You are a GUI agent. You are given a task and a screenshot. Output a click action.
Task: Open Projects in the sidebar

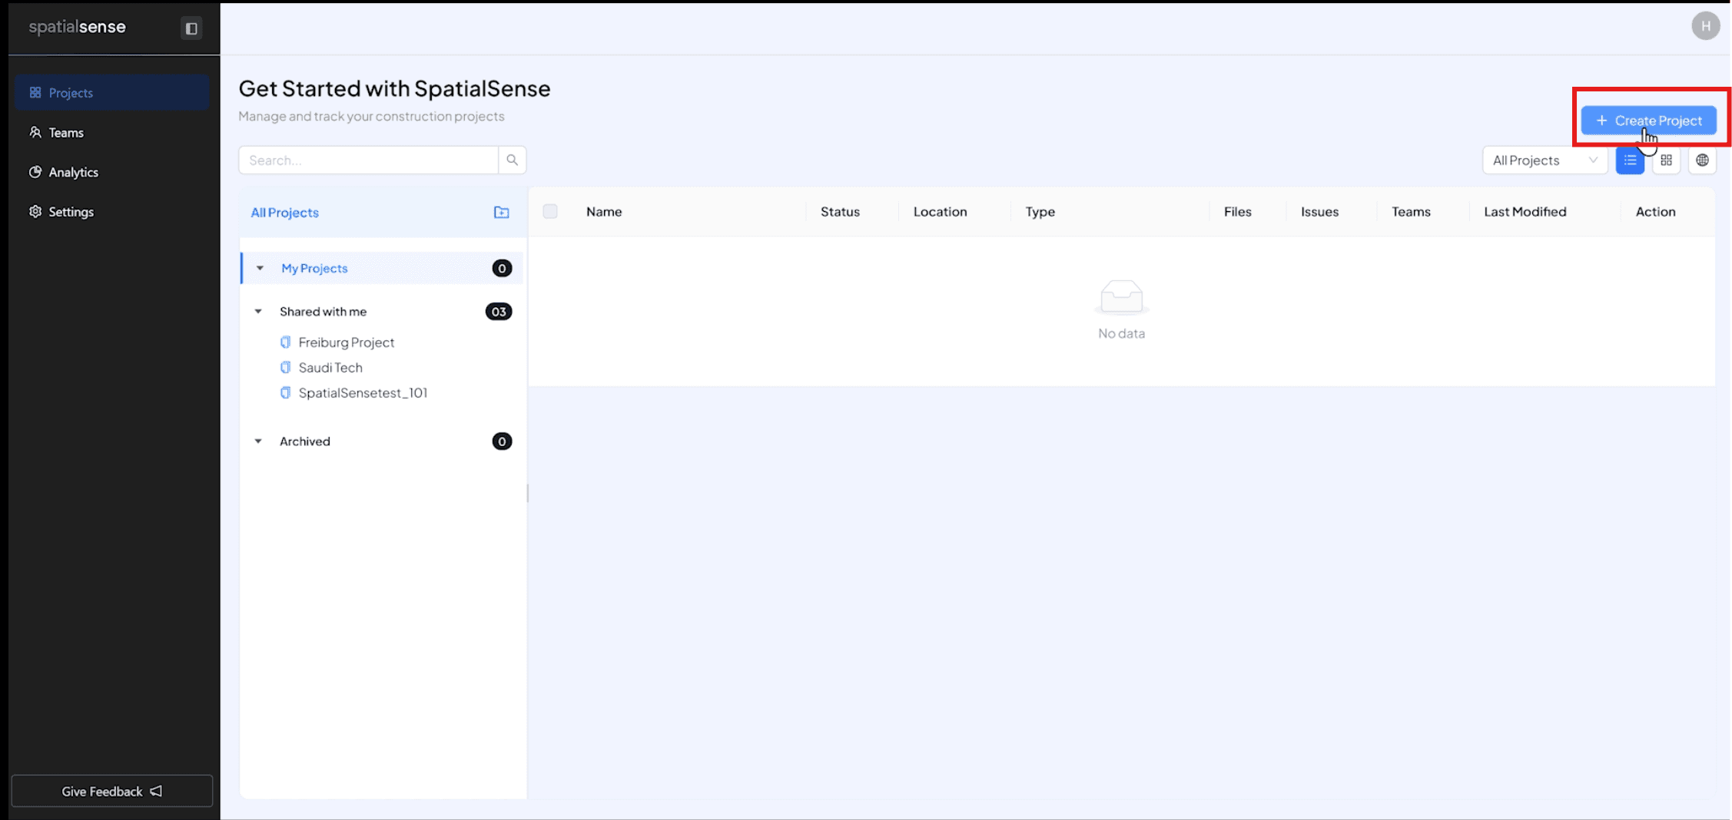111,93
